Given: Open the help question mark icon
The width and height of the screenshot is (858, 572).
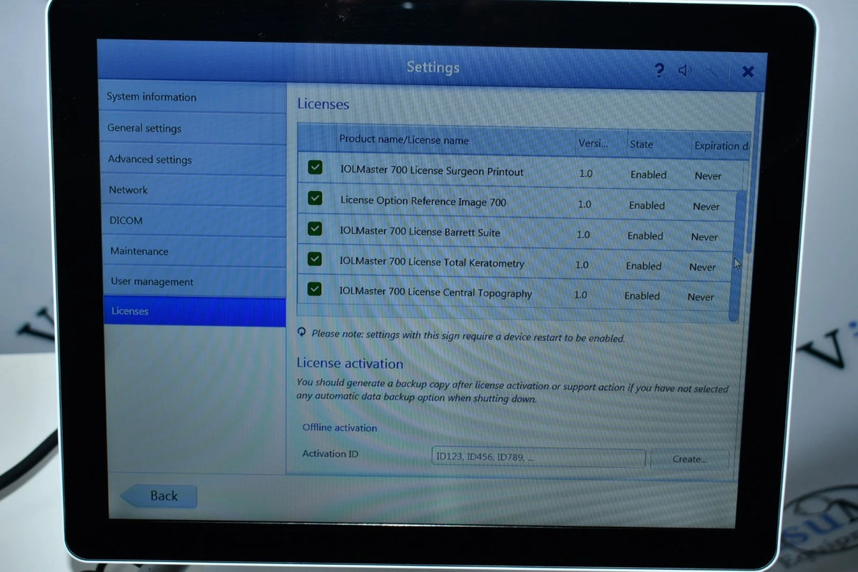Looking at the screenshot, I should (x=659, y=70).
